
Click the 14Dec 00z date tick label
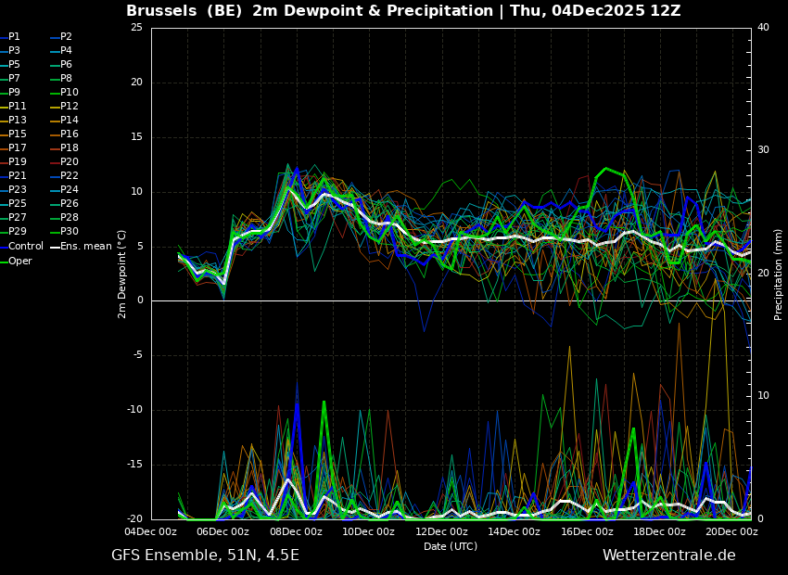pos(514,532)
